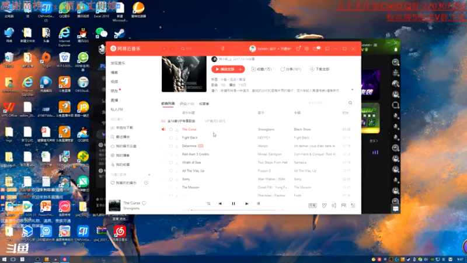467x263 pixels.
Task: Open the skin theme shirt icon
Action: pos(298,49)
